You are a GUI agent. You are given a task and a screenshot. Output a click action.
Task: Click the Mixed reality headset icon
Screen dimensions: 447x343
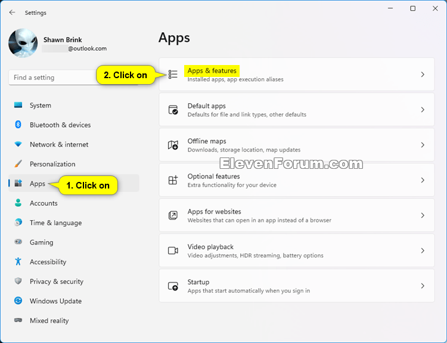18,320
